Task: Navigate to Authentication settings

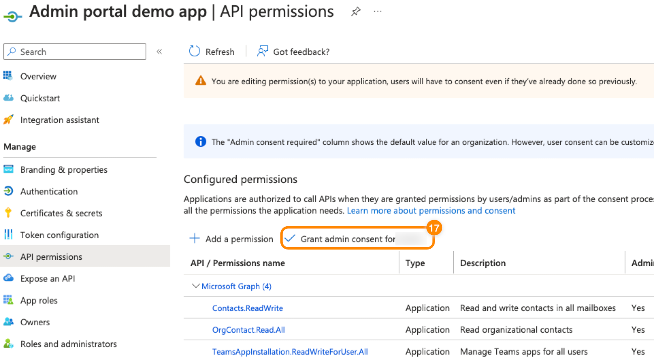Action: 49,191
